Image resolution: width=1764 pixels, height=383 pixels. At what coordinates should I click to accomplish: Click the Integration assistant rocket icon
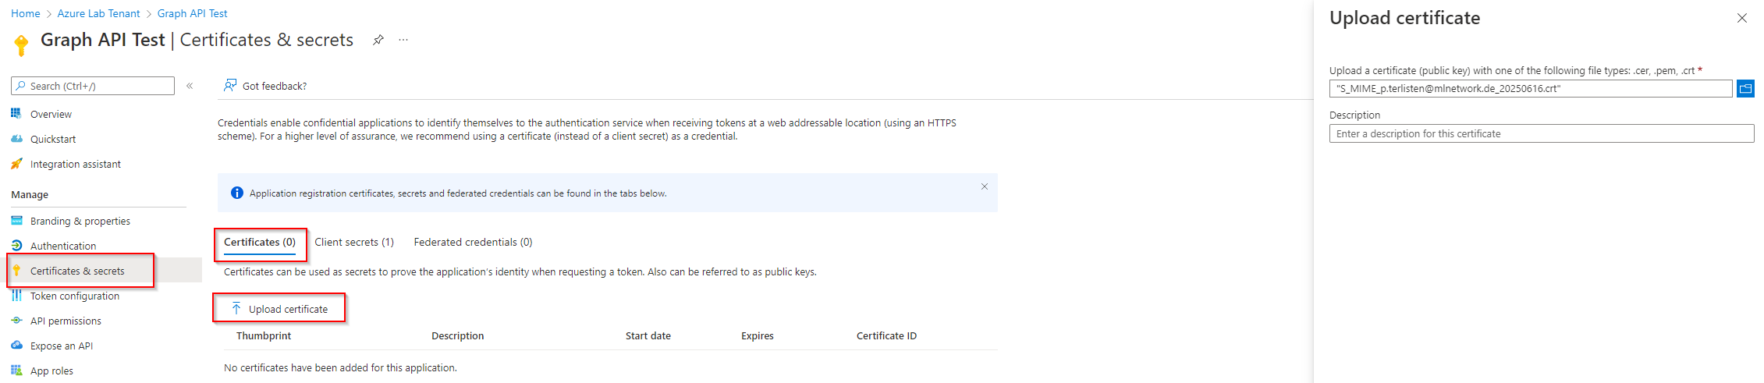coord(16,164)
